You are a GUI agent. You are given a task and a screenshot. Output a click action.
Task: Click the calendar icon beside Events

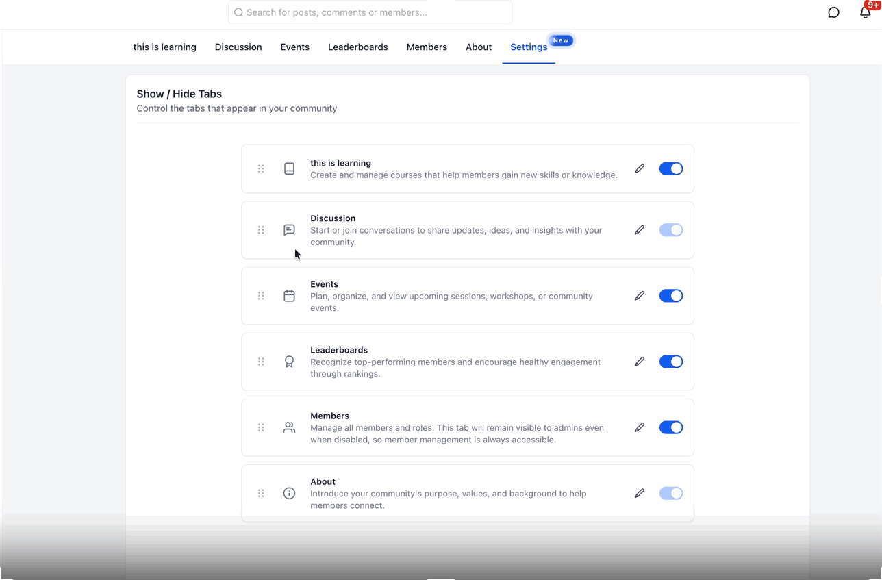(289, 296)
